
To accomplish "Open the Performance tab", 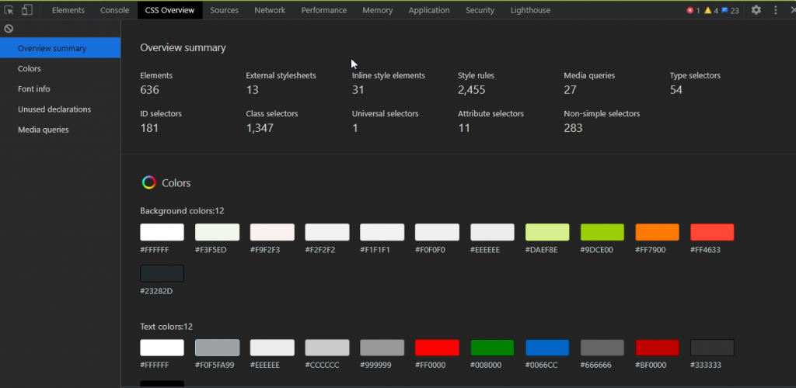I will click(324, 10).
